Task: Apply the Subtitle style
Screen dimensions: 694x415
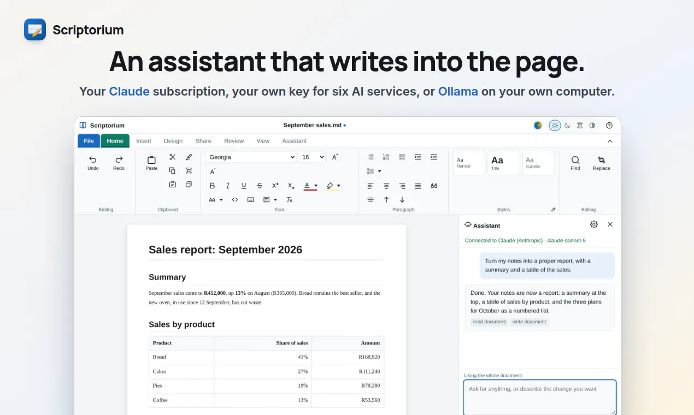Action: [x=538, y=163]
